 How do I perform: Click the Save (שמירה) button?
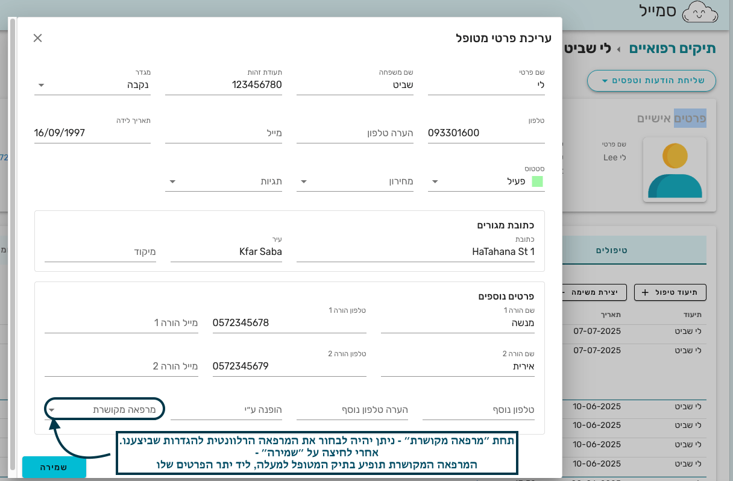coord(54,467)
